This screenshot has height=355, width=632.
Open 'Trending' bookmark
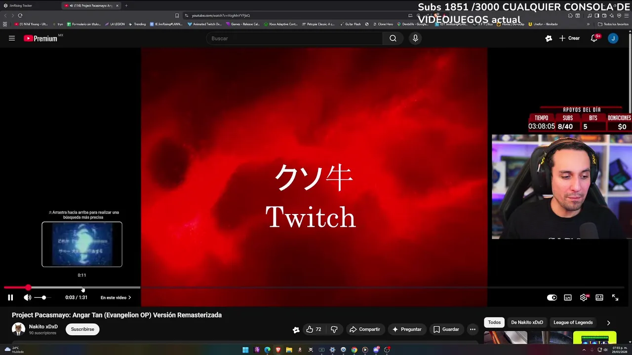tap(137, 24)
